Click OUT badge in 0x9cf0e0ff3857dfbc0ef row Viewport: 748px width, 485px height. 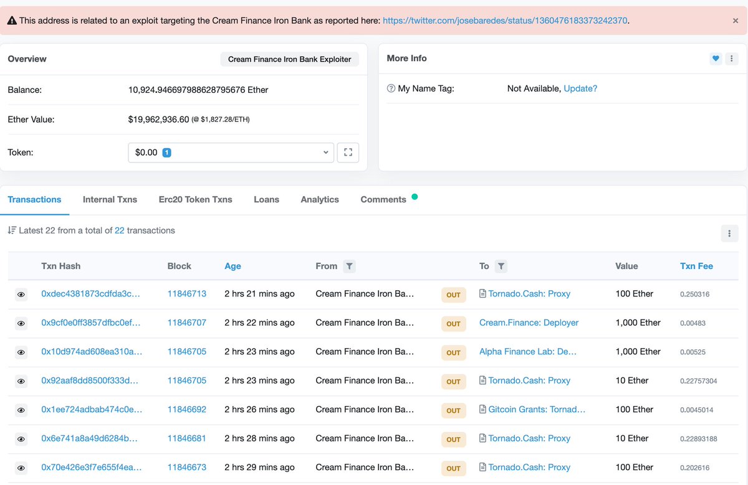pos(453,323)
